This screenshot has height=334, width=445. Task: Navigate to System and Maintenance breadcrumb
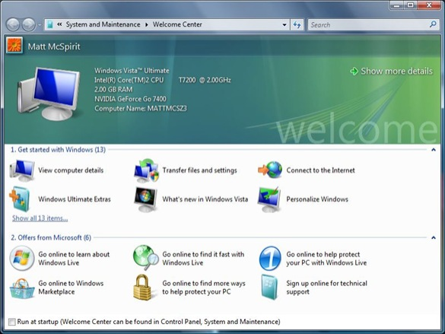103,24
